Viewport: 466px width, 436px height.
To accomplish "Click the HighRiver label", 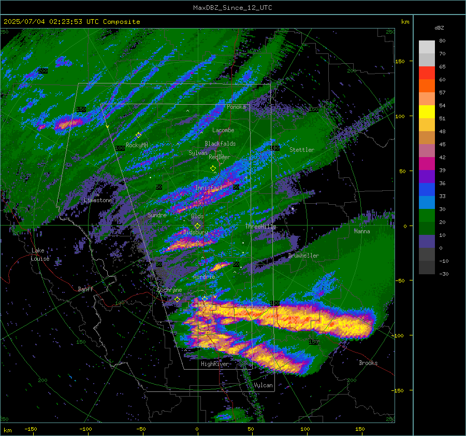I will coord(215,364).
